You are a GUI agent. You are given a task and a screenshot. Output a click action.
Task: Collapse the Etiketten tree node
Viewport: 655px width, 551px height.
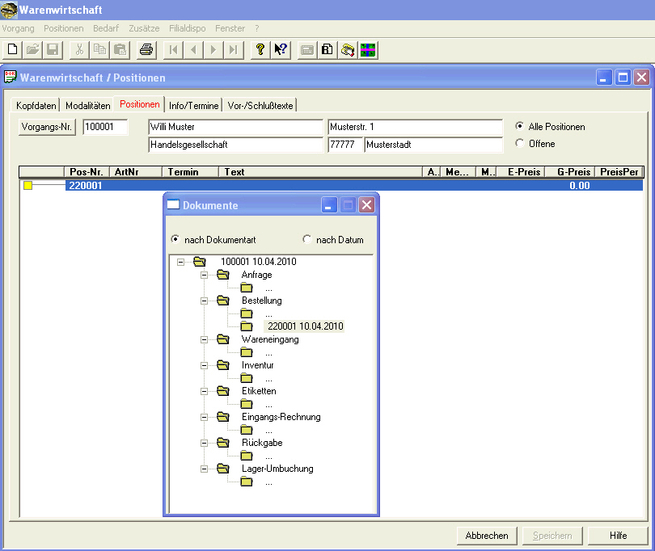click(204, 392)
